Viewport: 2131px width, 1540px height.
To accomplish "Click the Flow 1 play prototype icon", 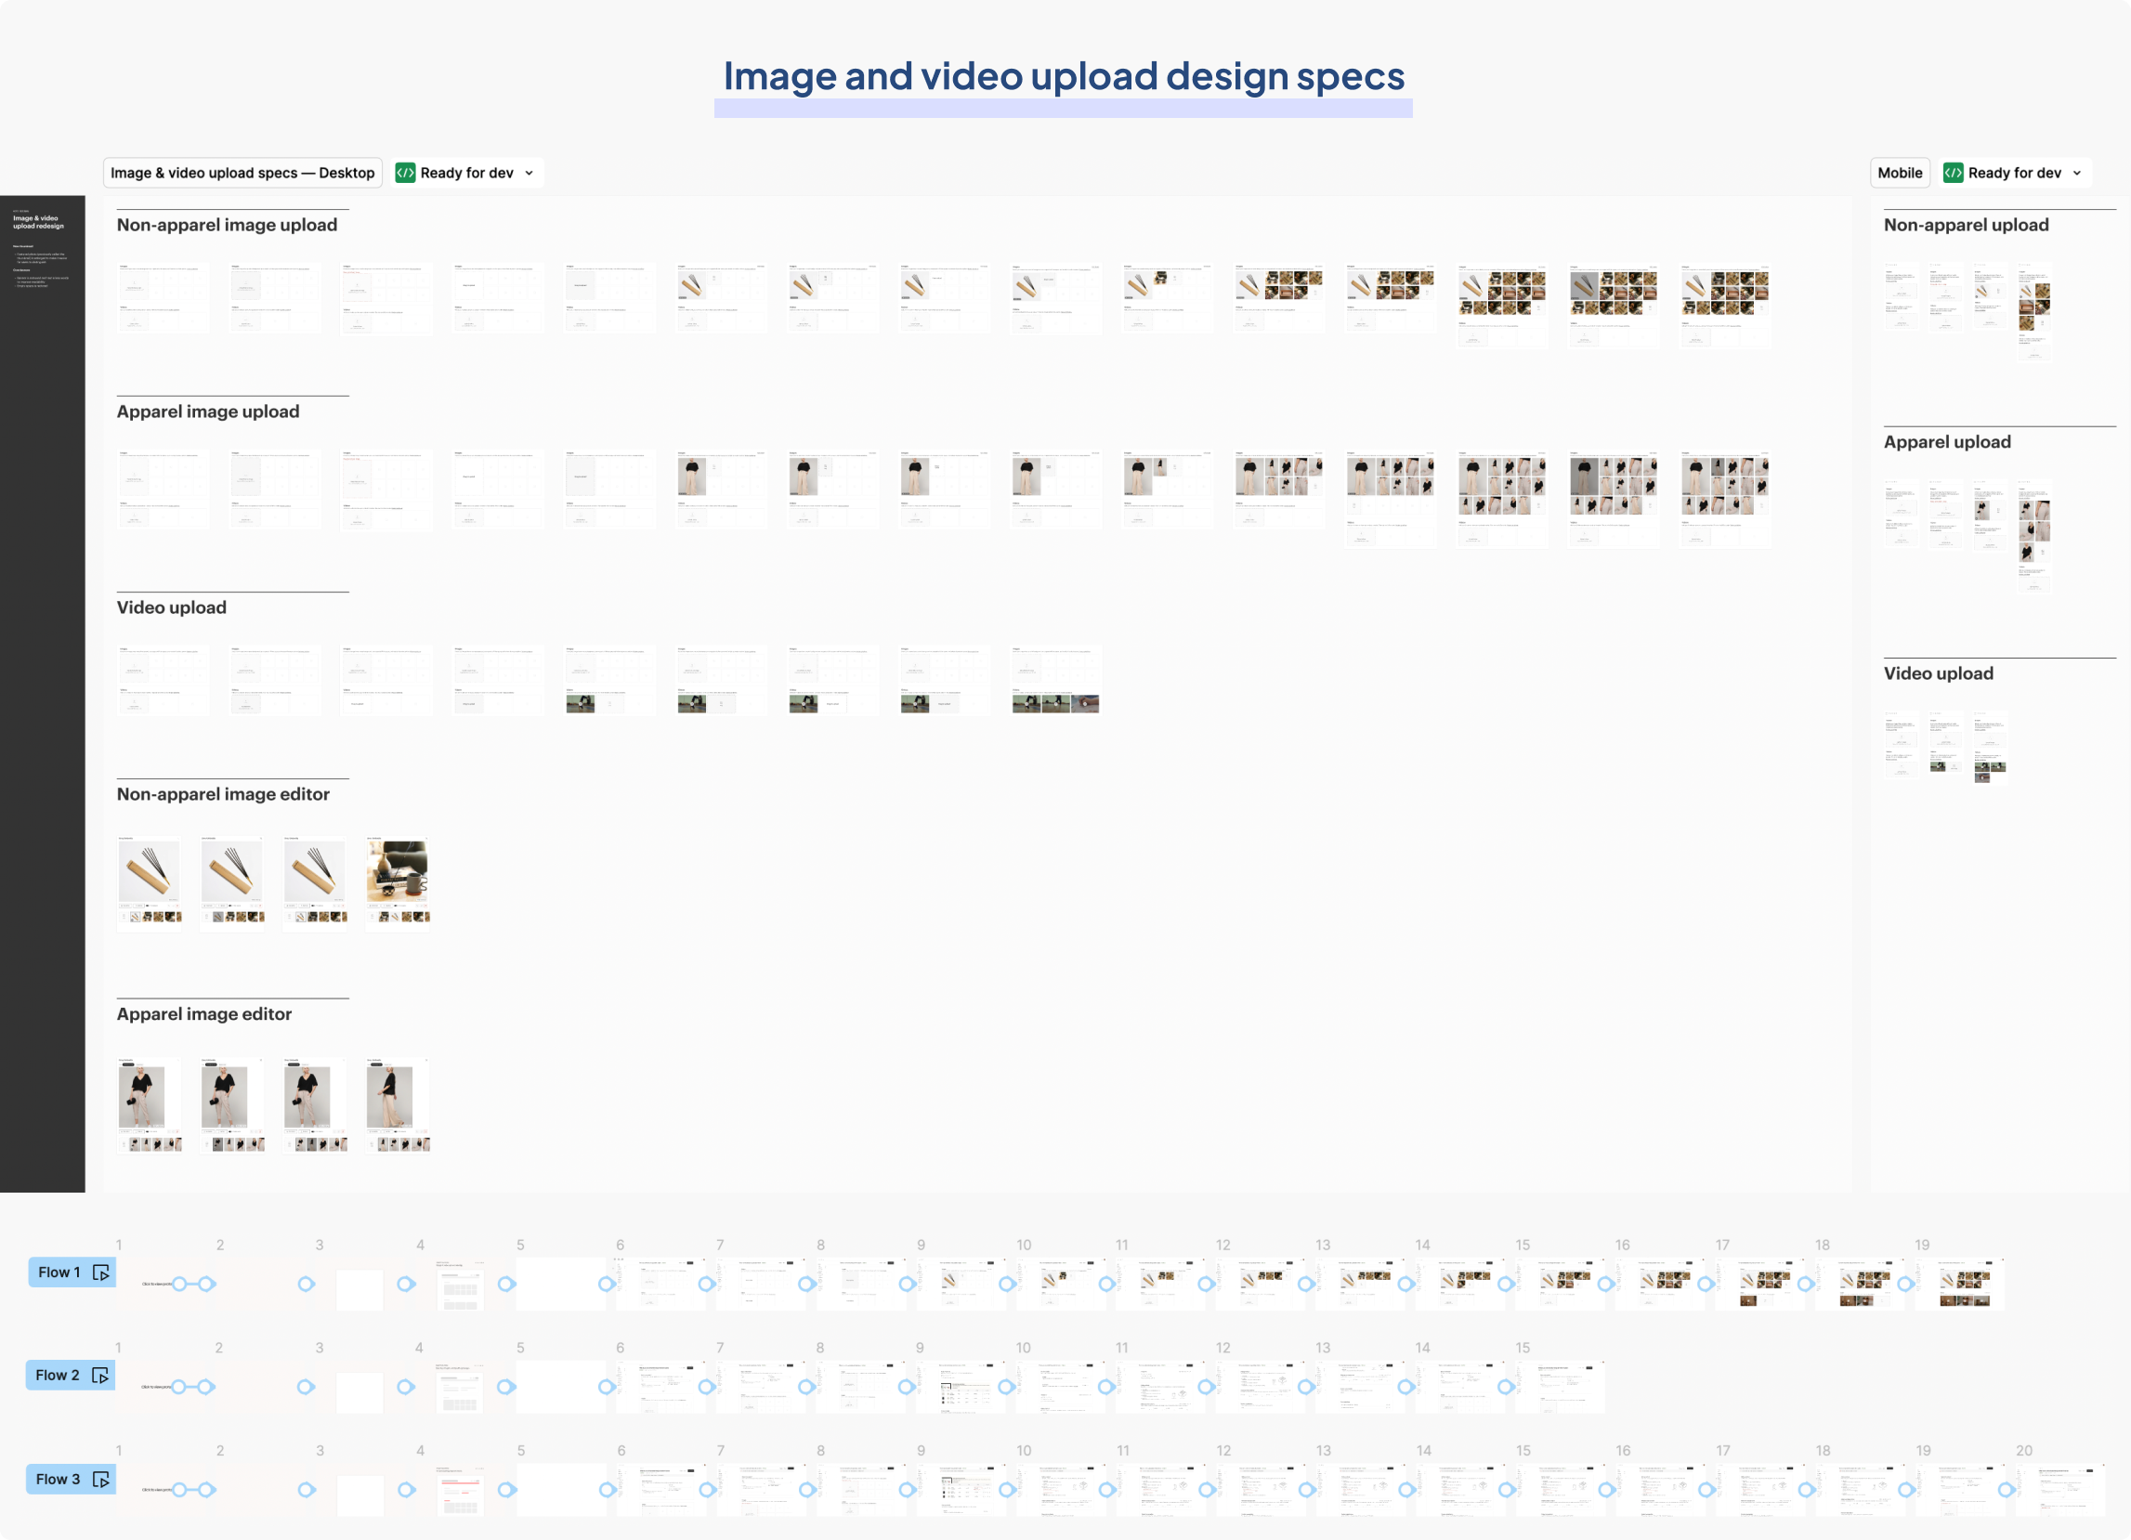I will pos(100,1272).
